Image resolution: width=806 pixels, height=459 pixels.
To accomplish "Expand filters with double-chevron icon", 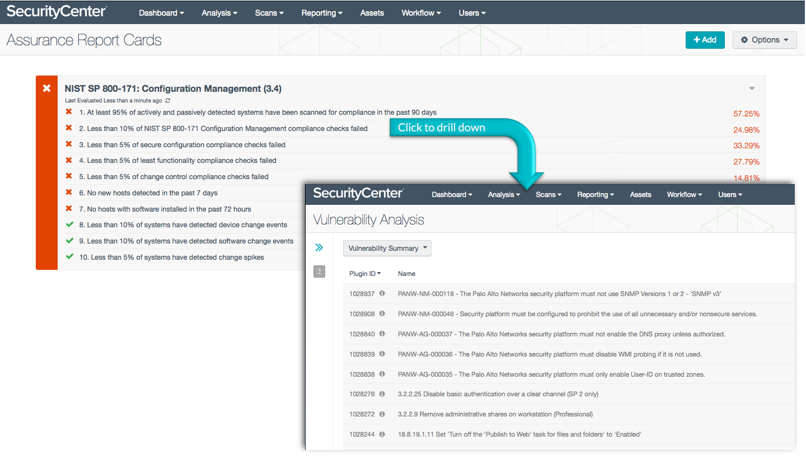I will pos(319,247).
